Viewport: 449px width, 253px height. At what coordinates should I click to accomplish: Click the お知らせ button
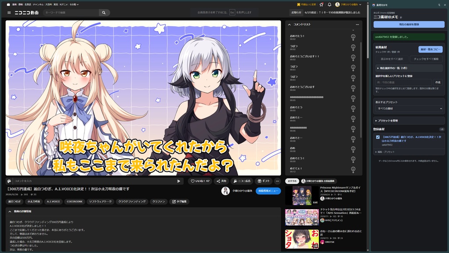click(x=296, y=13)
